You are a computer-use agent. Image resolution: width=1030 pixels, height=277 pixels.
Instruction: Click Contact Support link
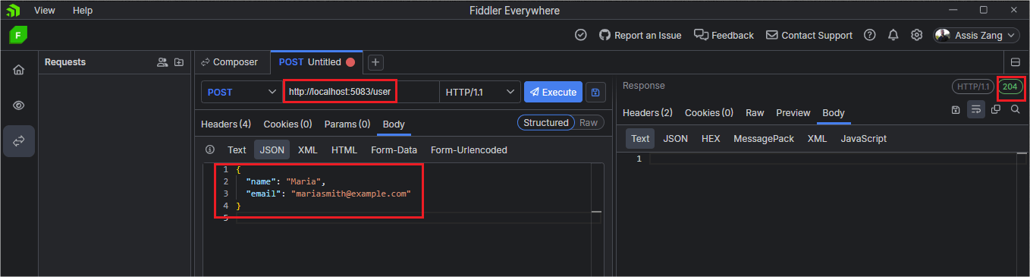[809, 35]
